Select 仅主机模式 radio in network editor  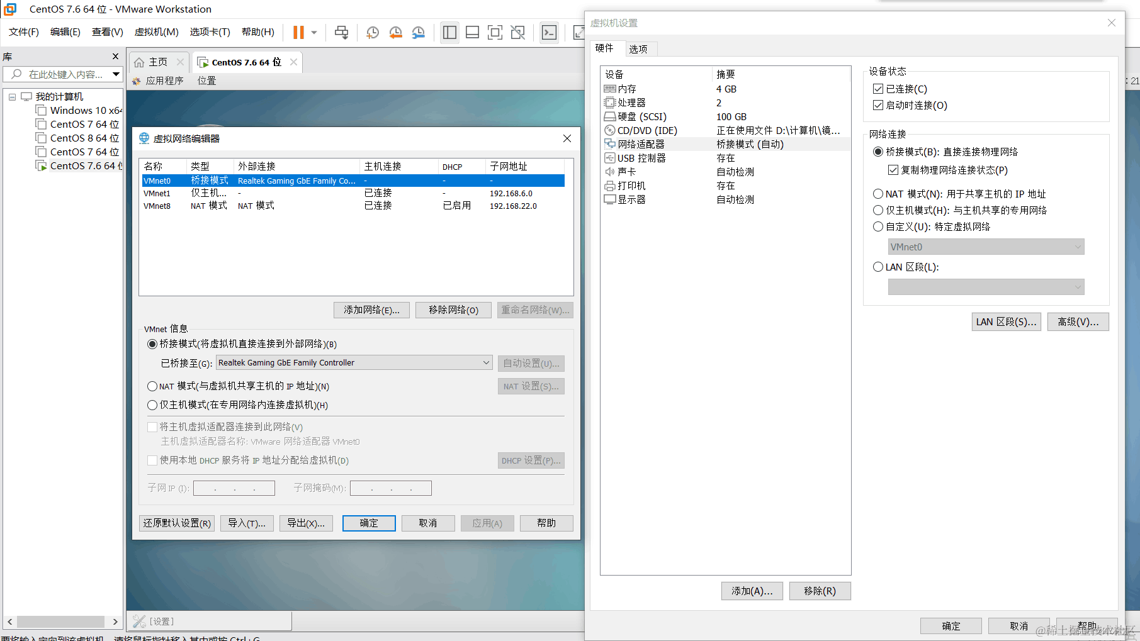(x=152, y=405)
